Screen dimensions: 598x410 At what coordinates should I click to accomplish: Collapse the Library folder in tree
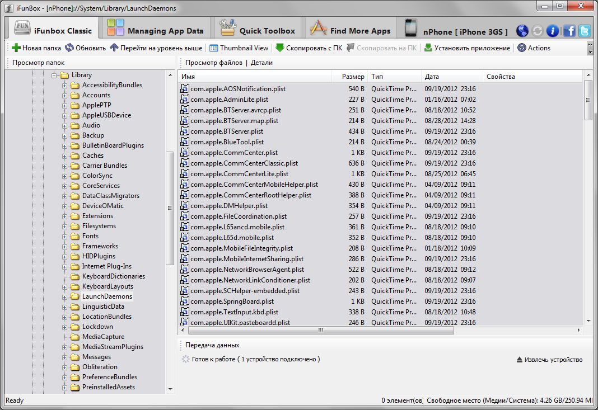tap(54, 75)
